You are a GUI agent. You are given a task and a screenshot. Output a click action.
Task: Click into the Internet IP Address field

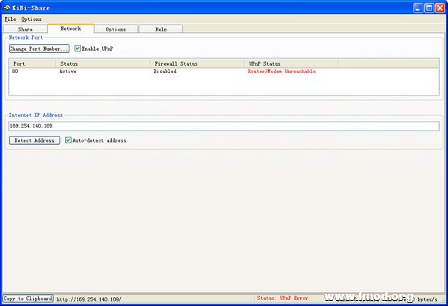pyautogui.click(x=224, y=126)
